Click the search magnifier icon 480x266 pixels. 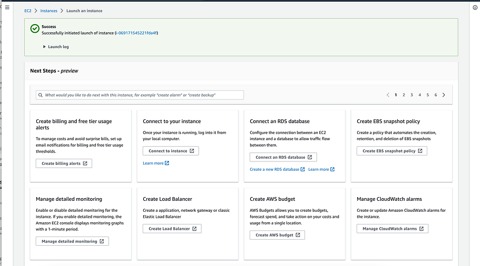[x=41, y=95]
